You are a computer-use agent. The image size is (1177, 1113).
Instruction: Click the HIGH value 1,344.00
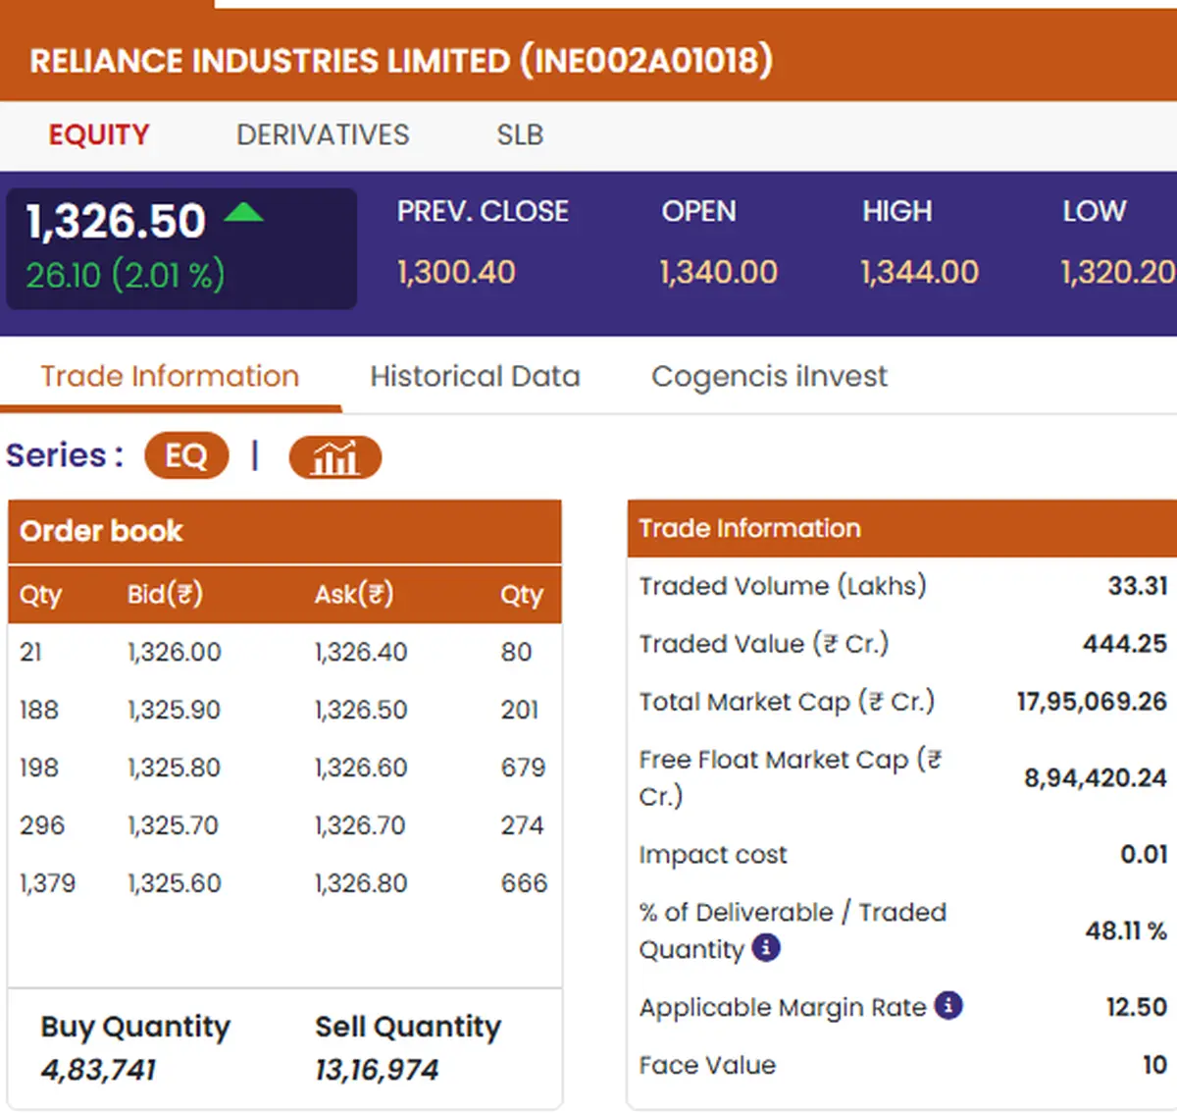919,272
